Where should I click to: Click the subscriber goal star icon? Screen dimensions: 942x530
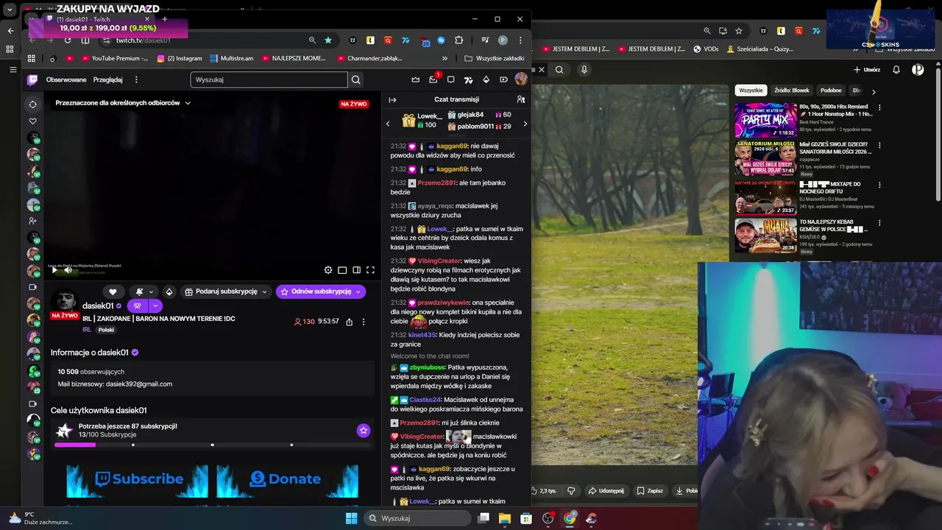pyautogui.click(x=364, y=431)
